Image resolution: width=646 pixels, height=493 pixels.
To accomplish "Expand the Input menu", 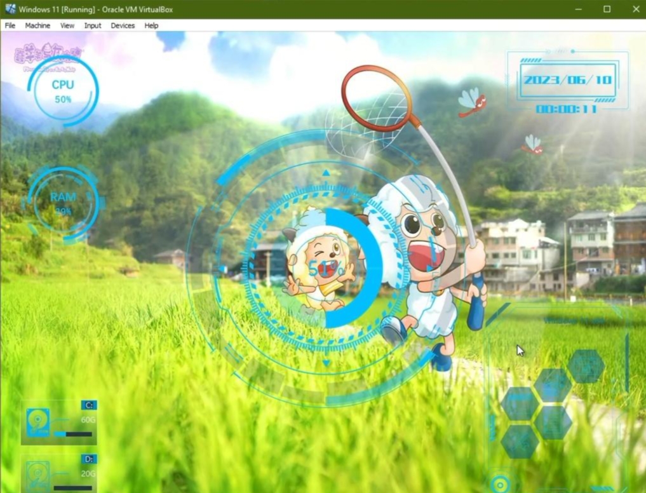I will pyautogui.click(x=93, y=25).
